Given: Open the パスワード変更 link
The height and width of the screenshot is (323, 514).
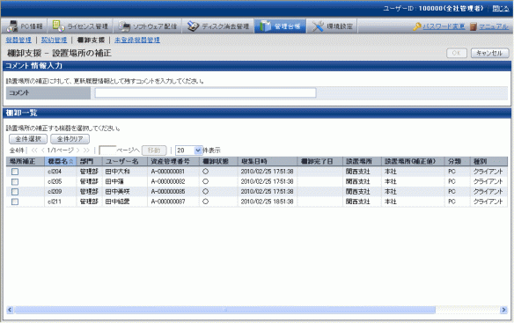Looking at the screenshot, I should (x=444, y=26).
